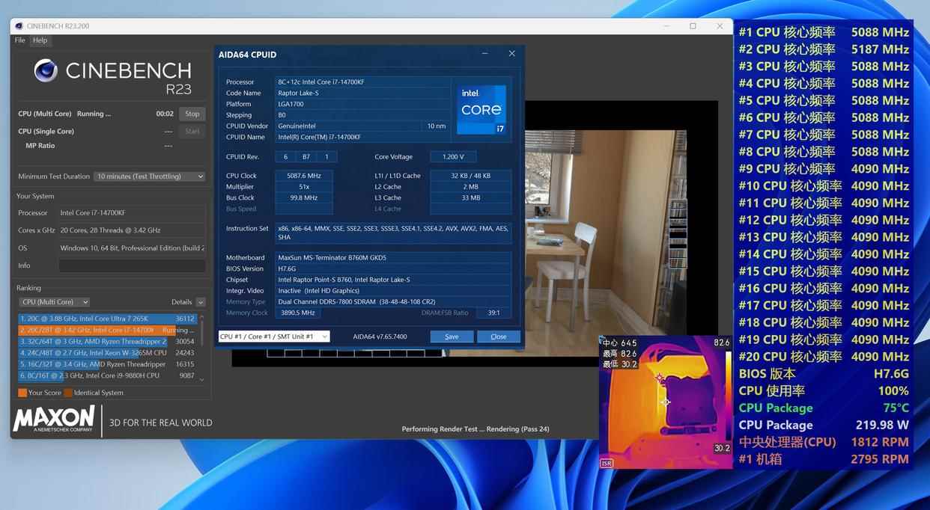Click the CPU usage 100% overlay row
Viewport: 930px width, 510px height.
pos(824,391)
